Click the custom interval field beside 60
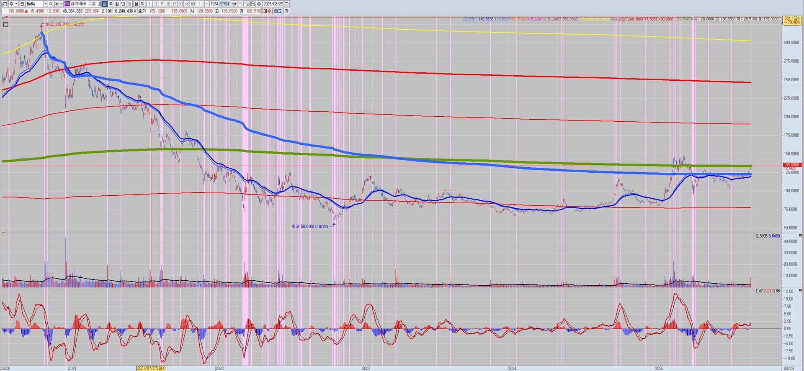The width and height of the screenshot is (804, 371). (200, 4)
